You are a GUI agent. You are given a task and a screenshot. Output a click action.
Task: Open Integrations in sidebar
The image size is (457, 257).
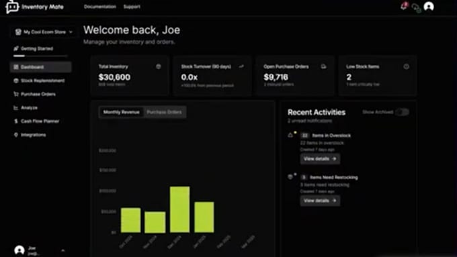pyautogui.click(x=33, y=135)
